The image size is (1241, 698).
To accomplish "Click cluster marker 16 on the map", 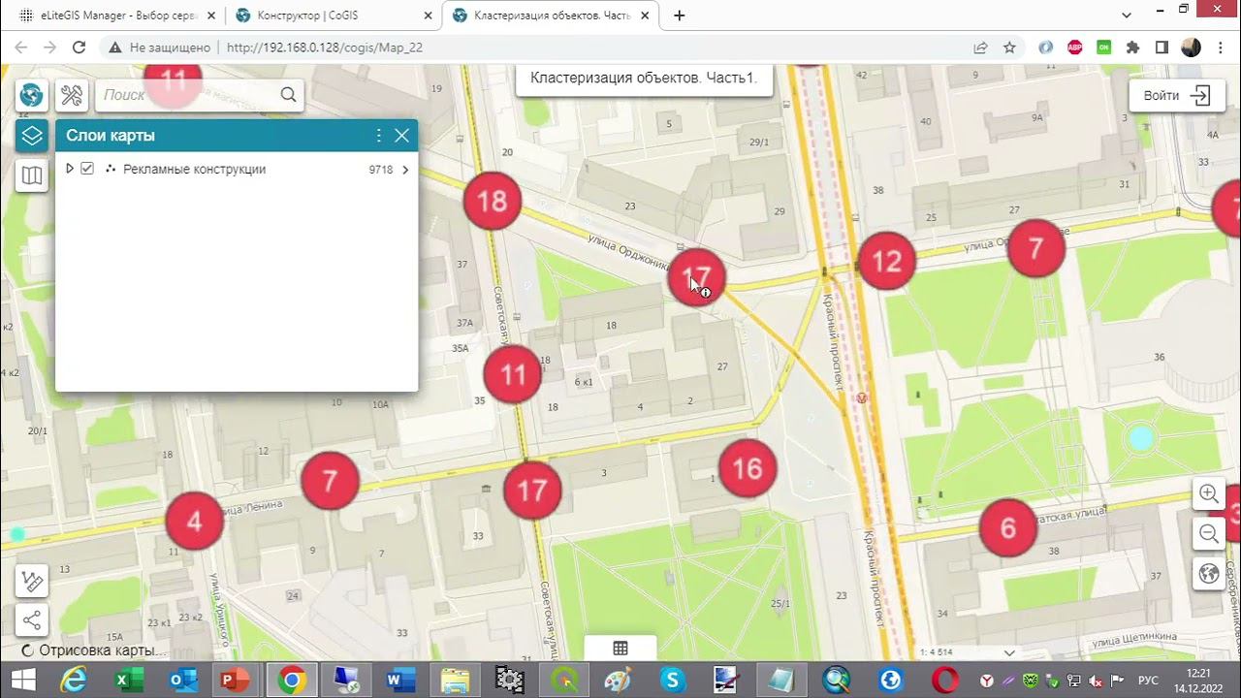I will pyautogui.click(x=748, y=469).
